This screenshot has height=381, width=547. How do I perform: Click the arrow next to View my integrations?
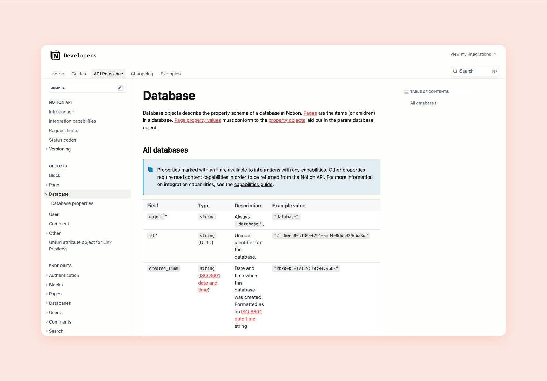pos(494,54)
